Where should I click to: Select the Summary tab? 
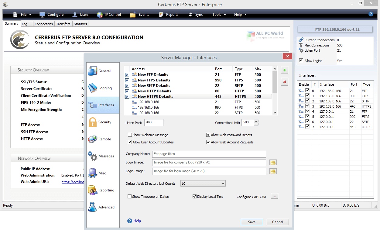12,24
